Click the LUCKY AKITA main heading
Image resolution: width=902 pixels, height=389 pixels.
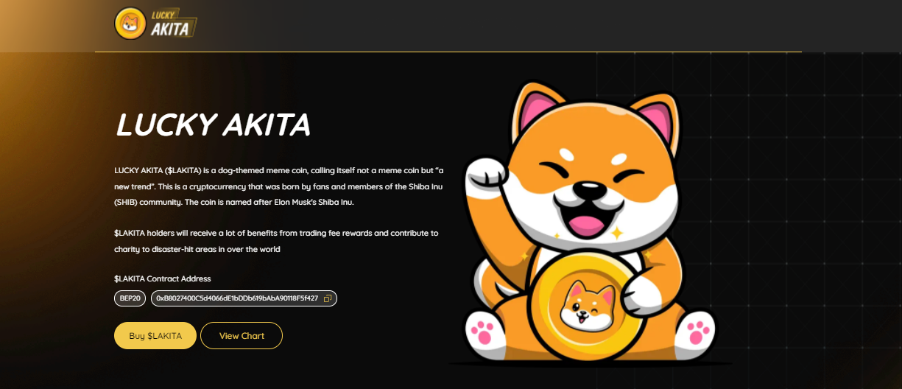click(213, 125)
